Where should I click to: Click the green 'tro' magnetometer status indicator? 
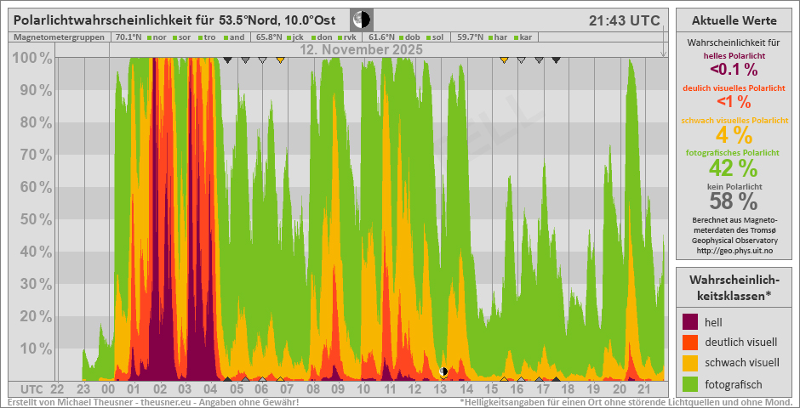(x=199, y=37)
